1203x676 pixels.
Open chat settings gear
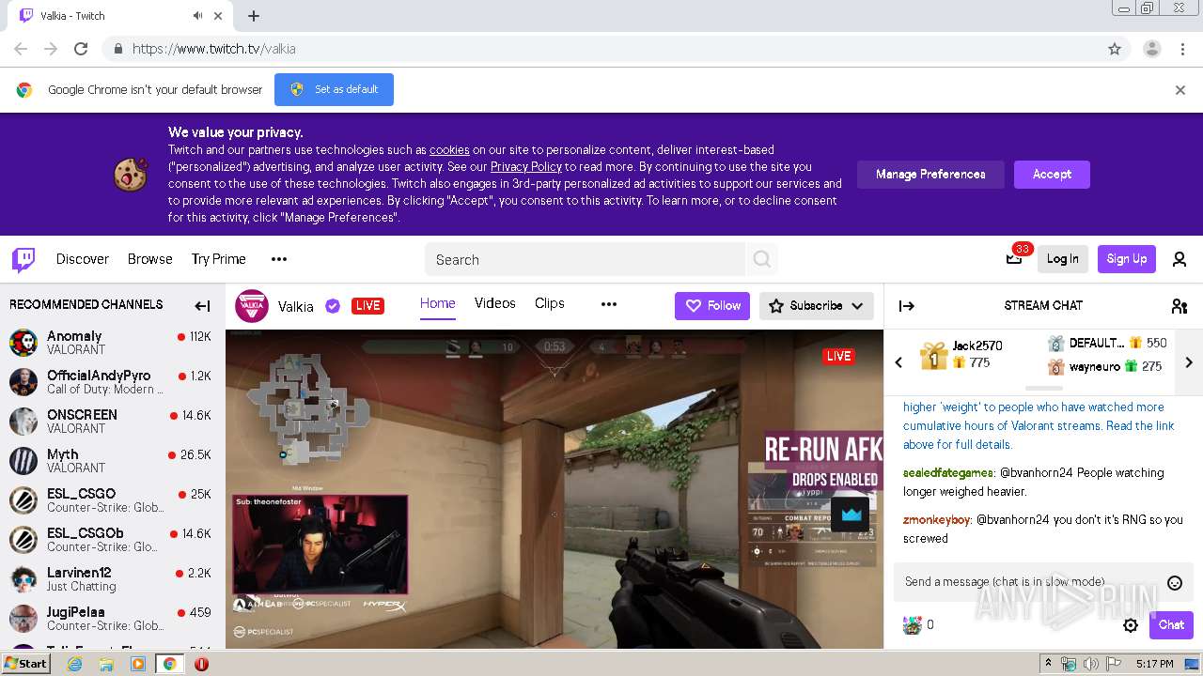pyautogui.click(x=1131, y=625)
